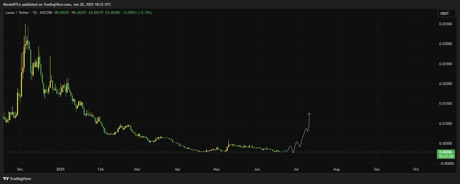The width and height of the screenshot is (460, 184).
Task: Click the 0.00500 price axis label
Action: (x=445, y=143)
